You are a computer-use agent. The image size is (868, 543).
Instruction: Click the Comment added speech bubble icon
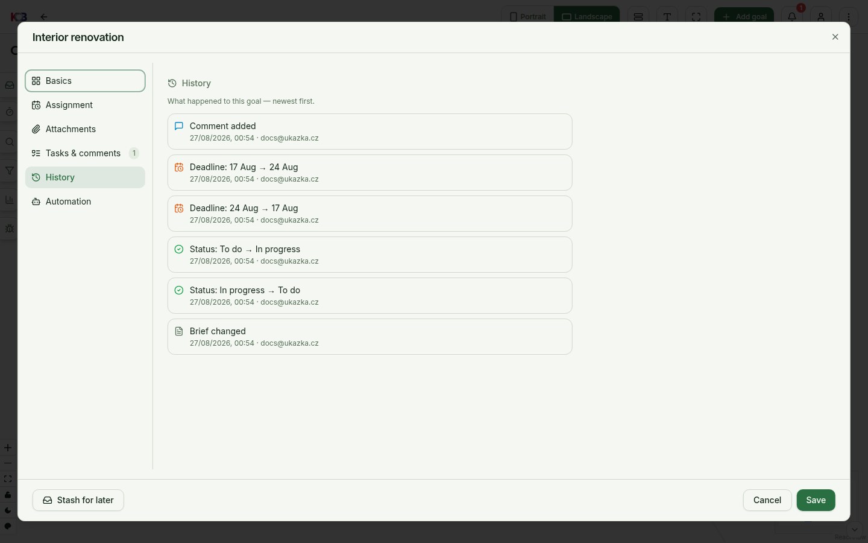[x=179, y=126]
